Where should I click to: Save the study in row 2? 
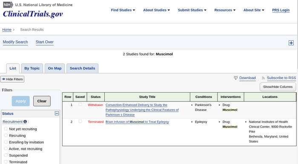[80, 122]
